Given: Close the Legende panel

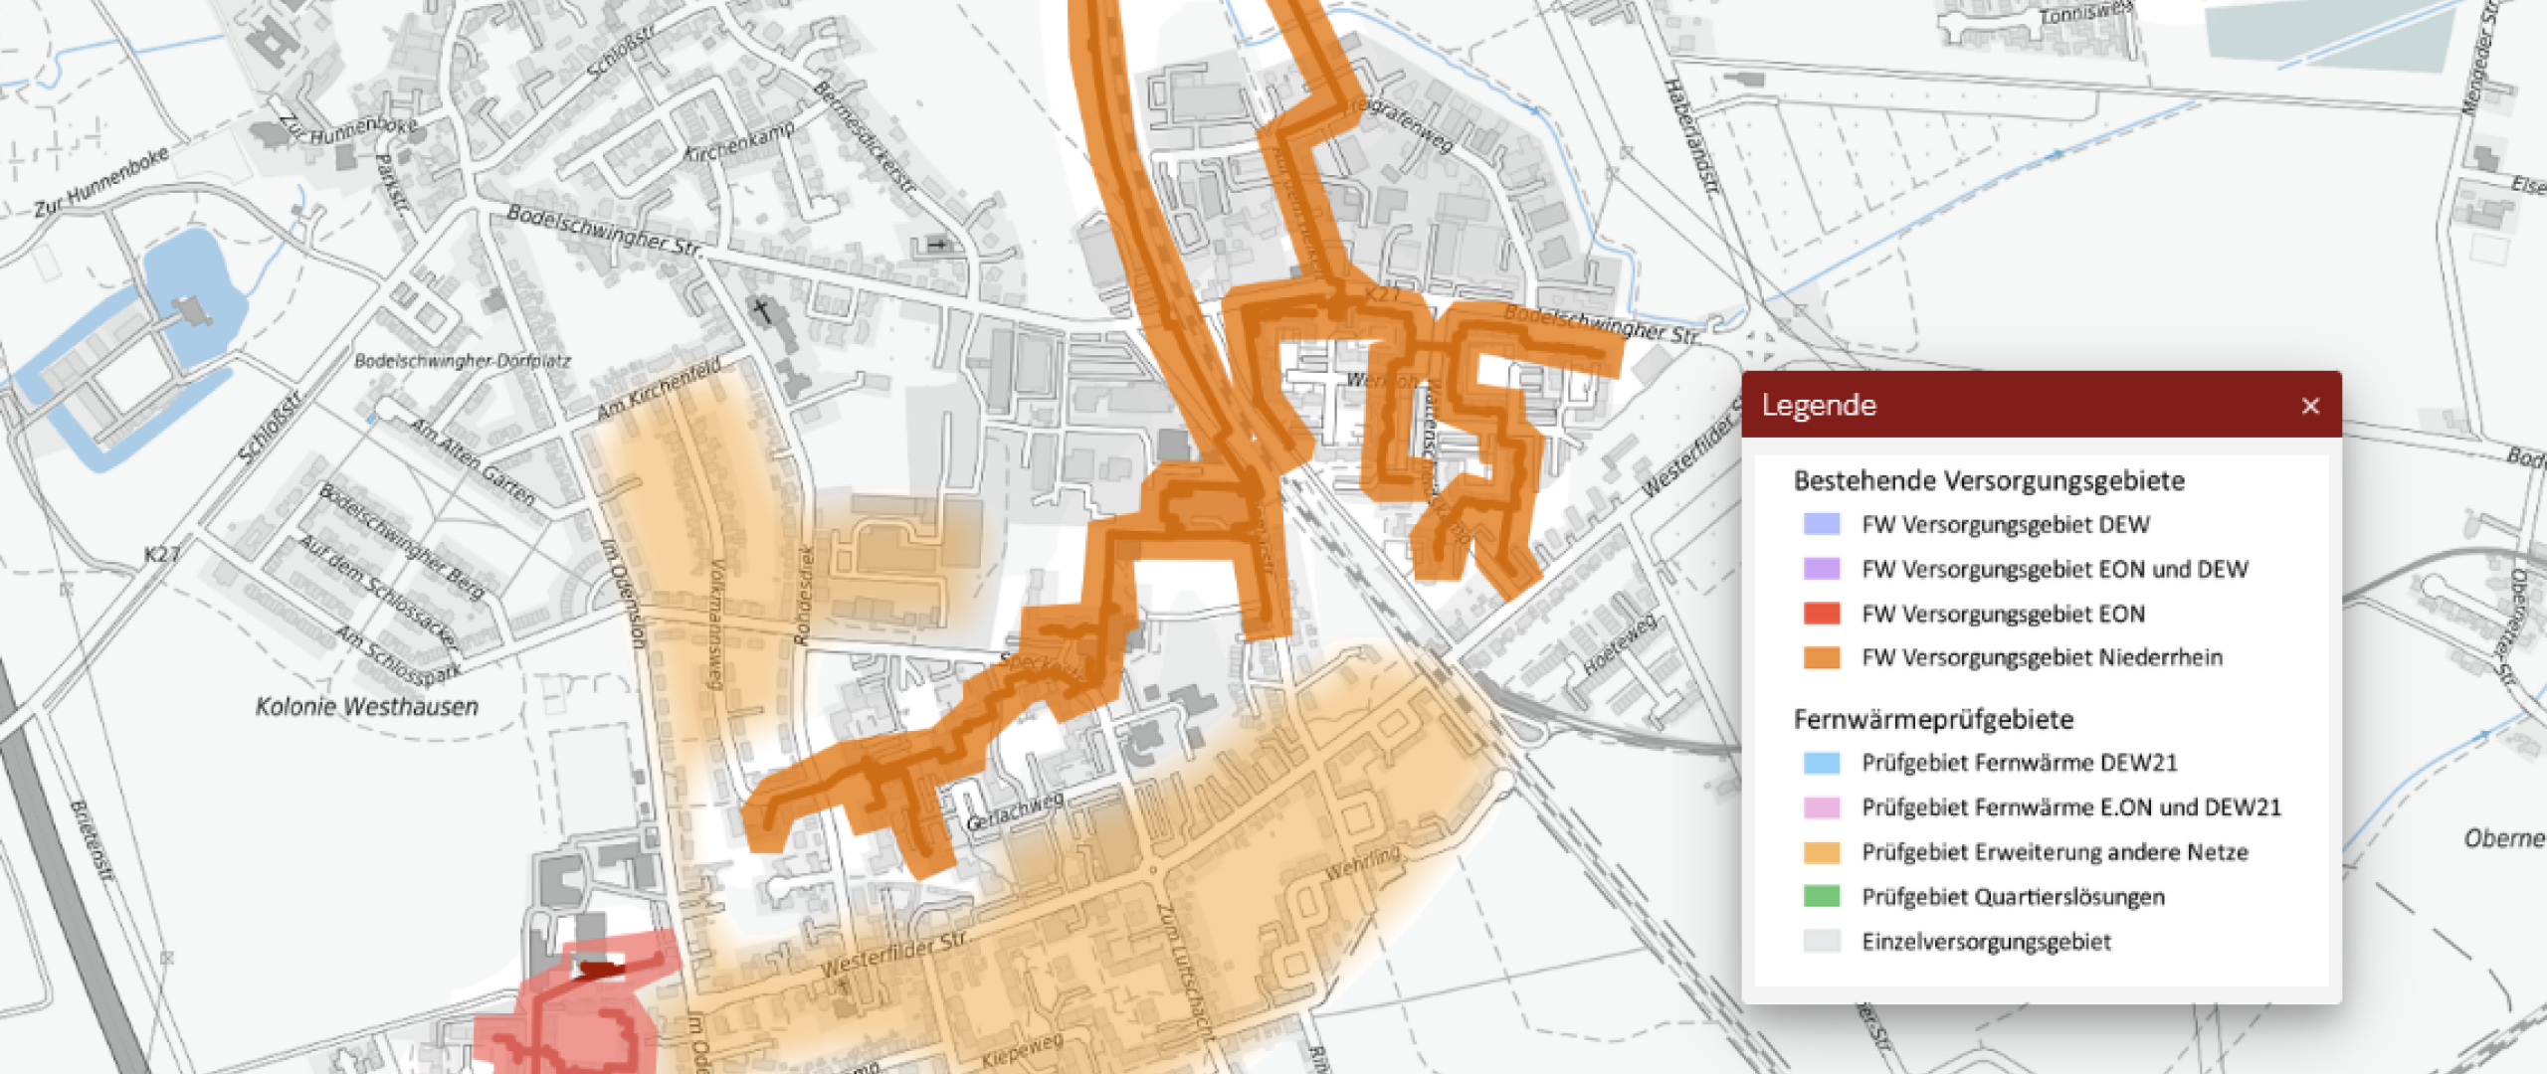Looking at the screenshot, I should [2310, 406].
